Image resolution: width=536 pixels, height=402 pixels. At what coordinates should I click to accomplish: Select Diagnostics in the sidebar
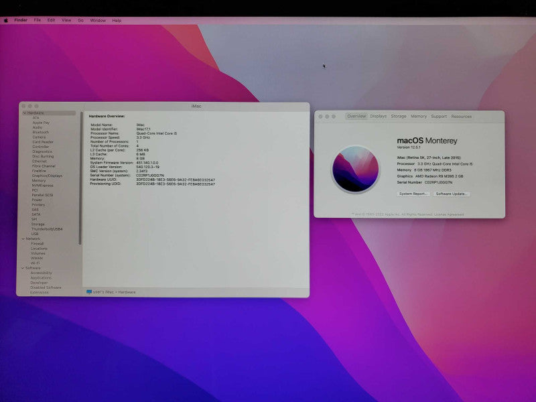tap(42, 151)
